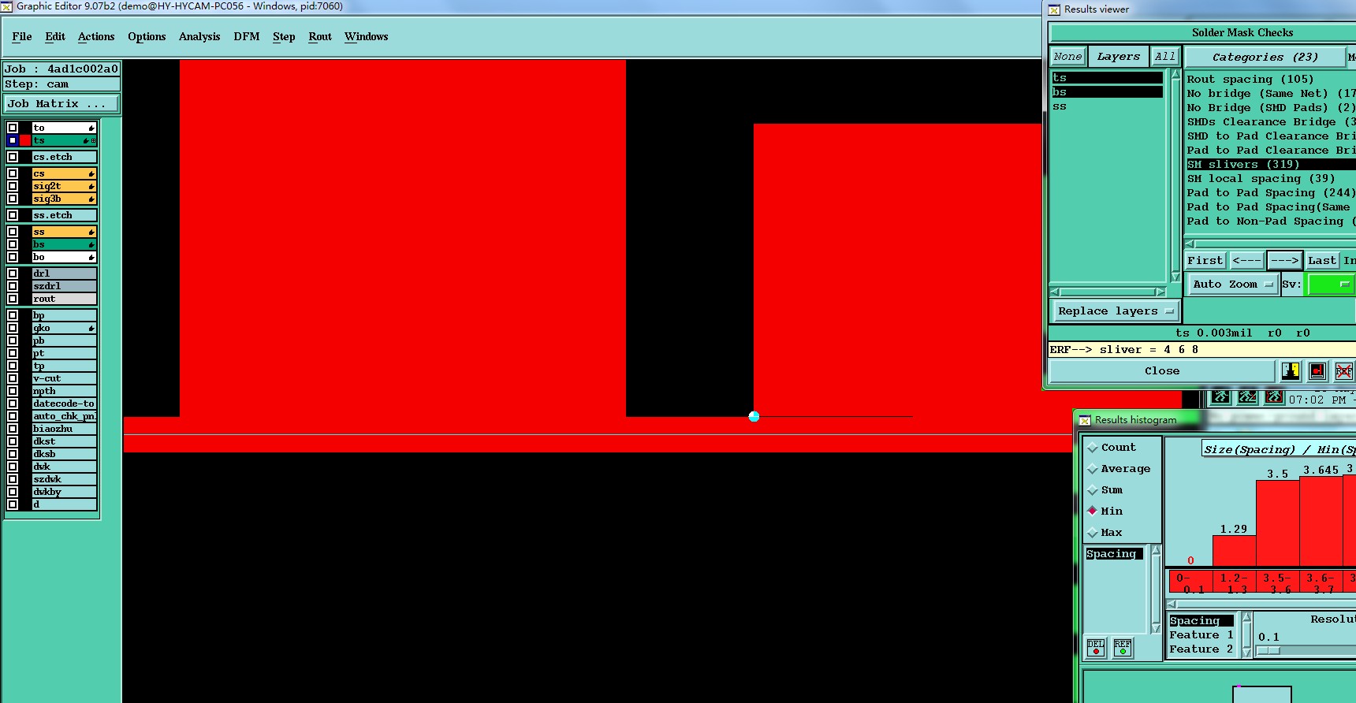Select bs in the Results layers list

click(1107, 92)
